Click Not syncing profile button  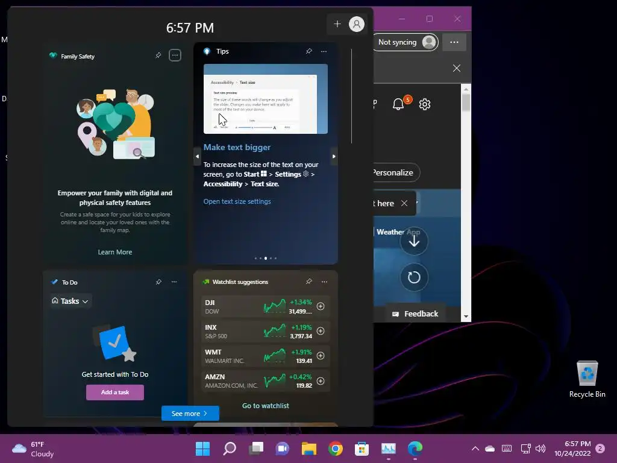tap(406, 42)
